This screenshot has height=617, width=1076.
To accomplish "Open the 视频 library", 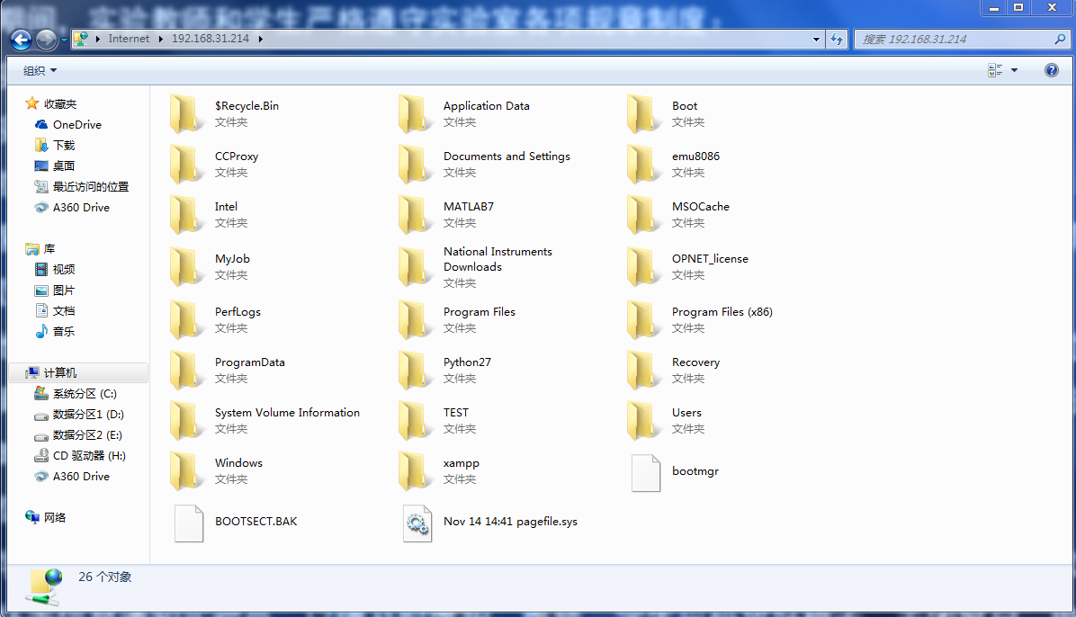I will point(54,269).
